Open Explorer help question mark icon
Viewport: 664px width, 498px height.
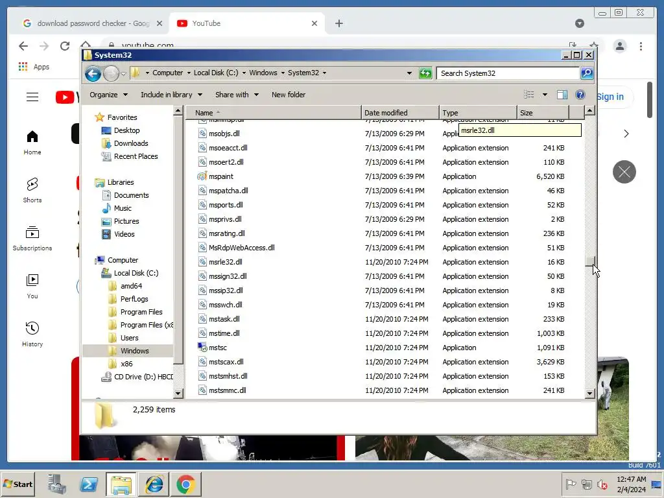pos(580,95)
